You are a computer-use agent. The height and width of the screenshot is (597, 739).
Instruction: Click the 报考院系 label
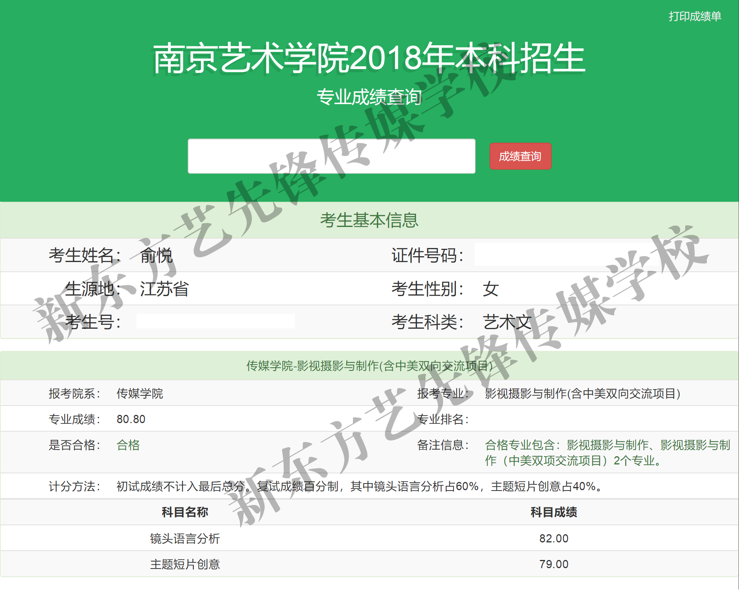(x=74, y=393)
